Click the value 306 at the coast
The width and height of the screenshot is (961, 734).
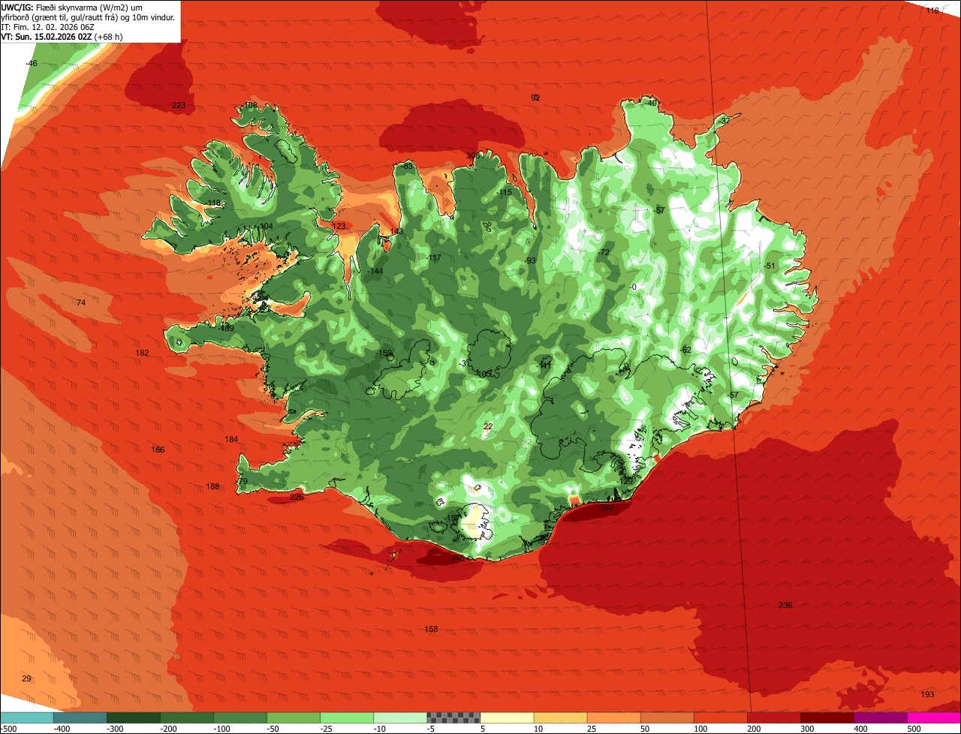click(472, 155)
